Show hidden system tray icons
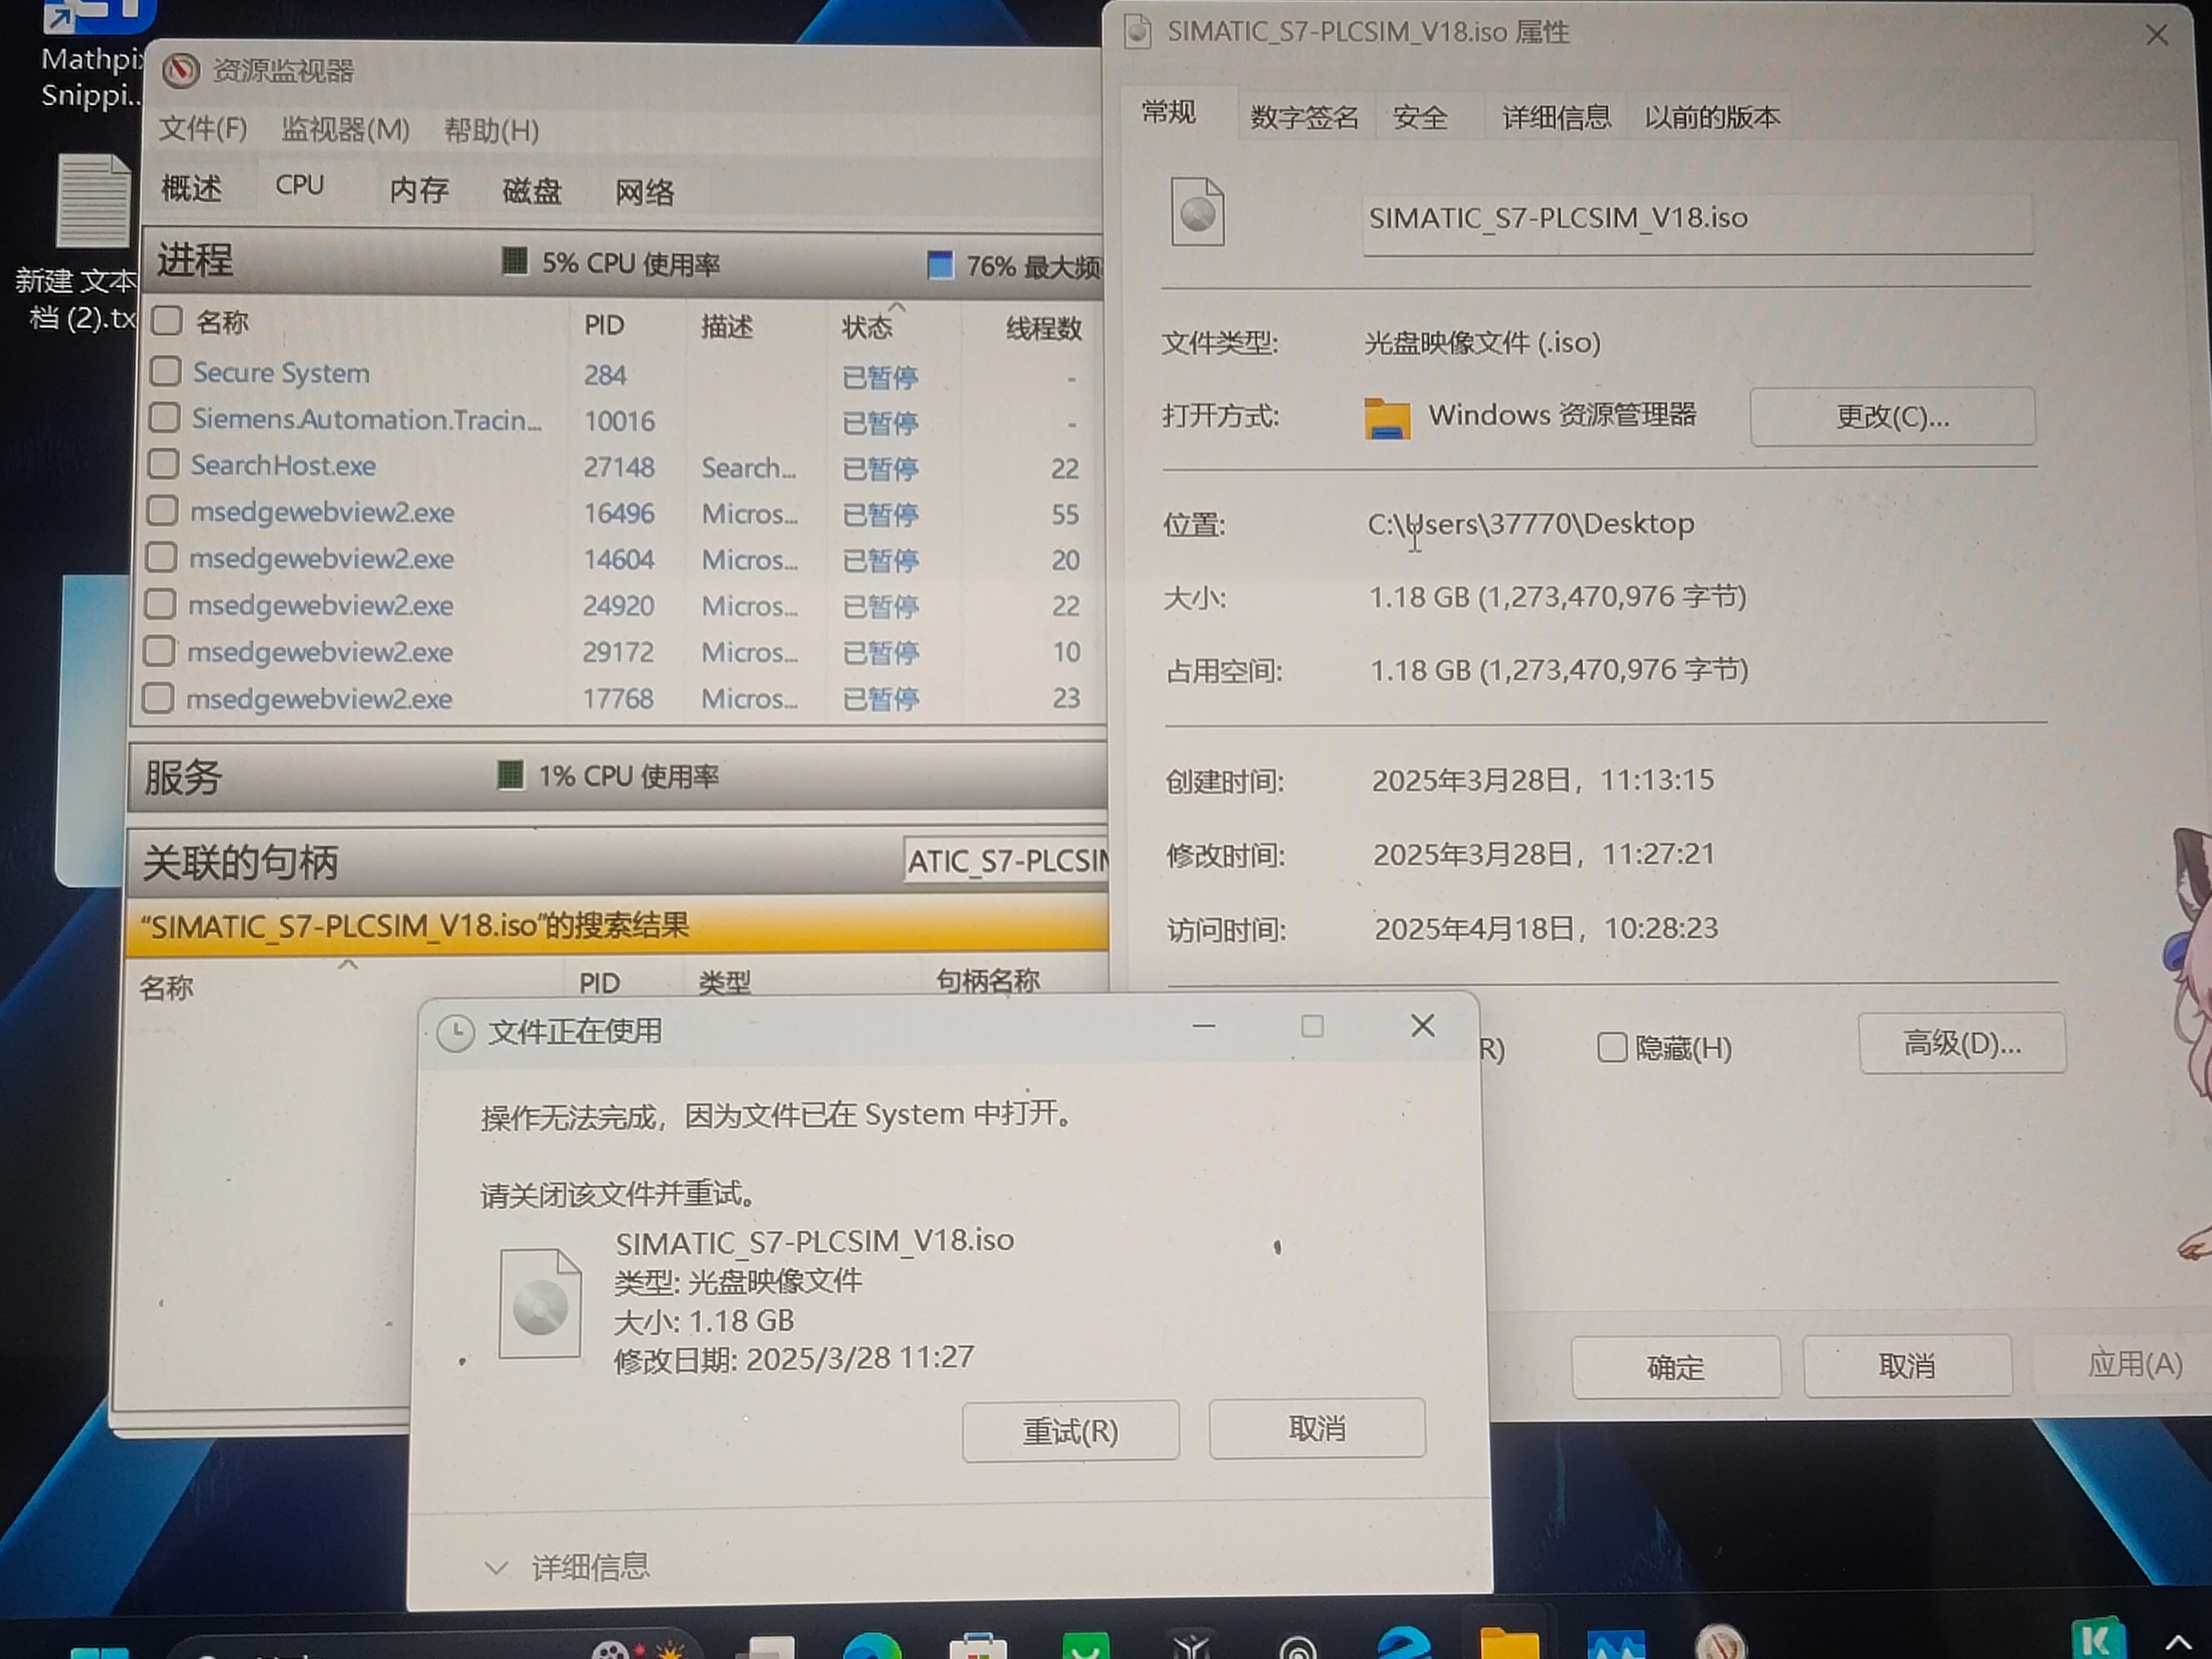 click(2177, 1642)
